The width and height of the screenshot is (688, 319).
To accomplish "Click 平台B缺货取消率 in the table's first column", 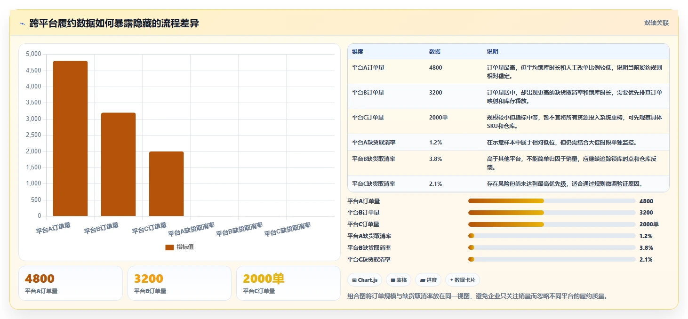I will (374, 159).
